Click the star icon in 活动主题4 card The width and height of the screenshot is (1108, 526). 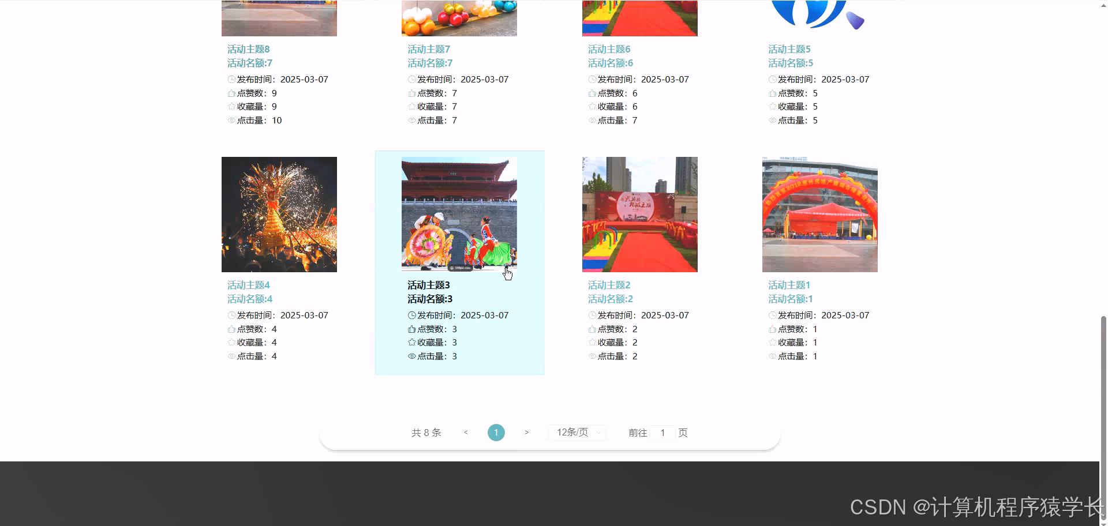click(x=231, y=343)
